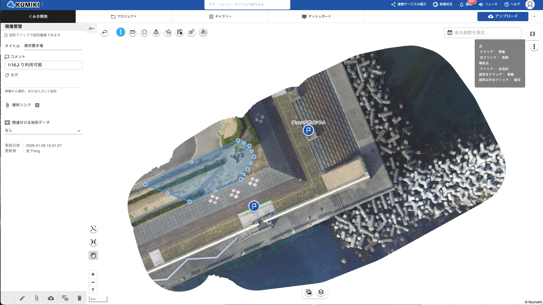
Task: Click the cloud download icon
Action: tap(51, 298)
